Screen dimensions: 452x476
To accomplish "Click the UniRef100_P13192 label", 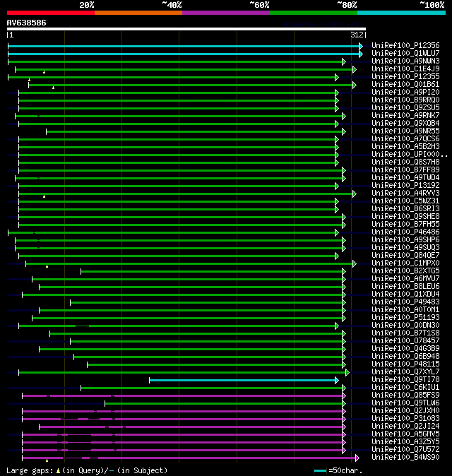I will [x=405, y=186].
